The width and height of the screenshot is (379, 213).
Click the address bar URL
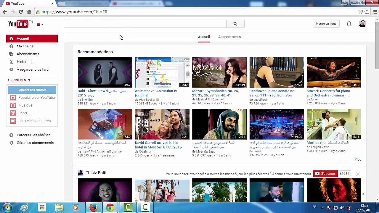[x=74, y=12]
